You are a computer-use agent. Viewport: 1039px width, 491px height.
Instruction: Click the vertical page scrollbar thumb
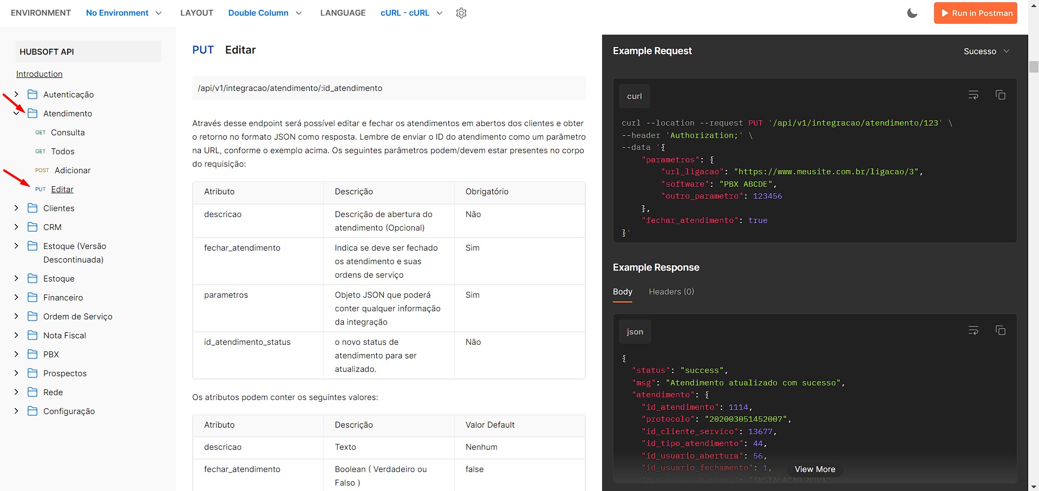(1034, 67)
